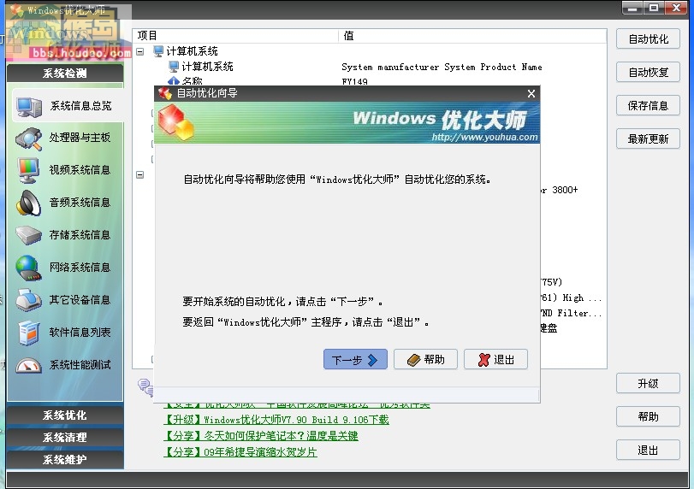Click 音频系统信息 speaker icon

click(28, 203)
